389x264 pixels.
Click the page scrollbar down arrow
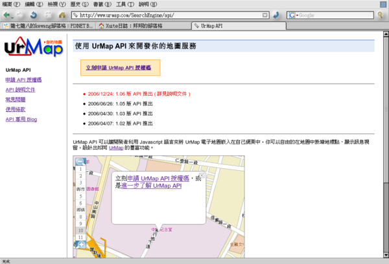386,255
